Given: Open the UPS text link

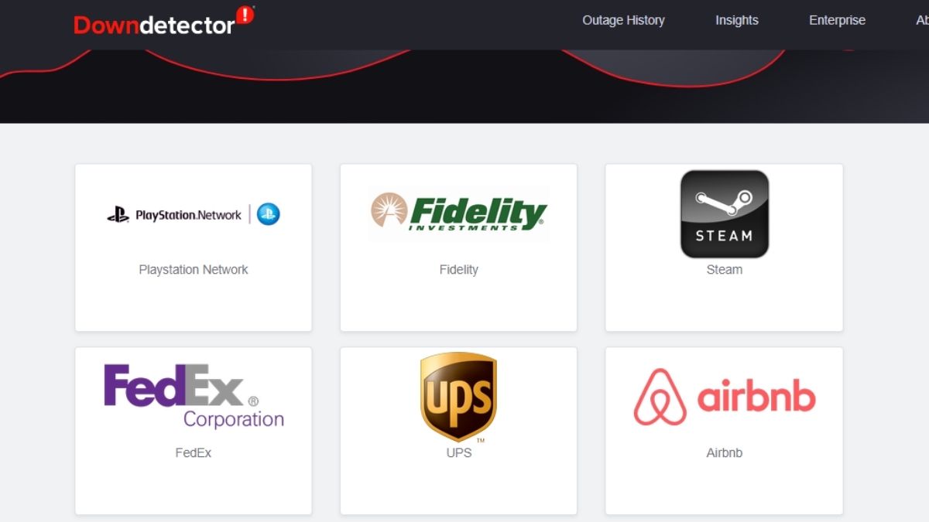Looking at the screenshot, I should (459, 453).
